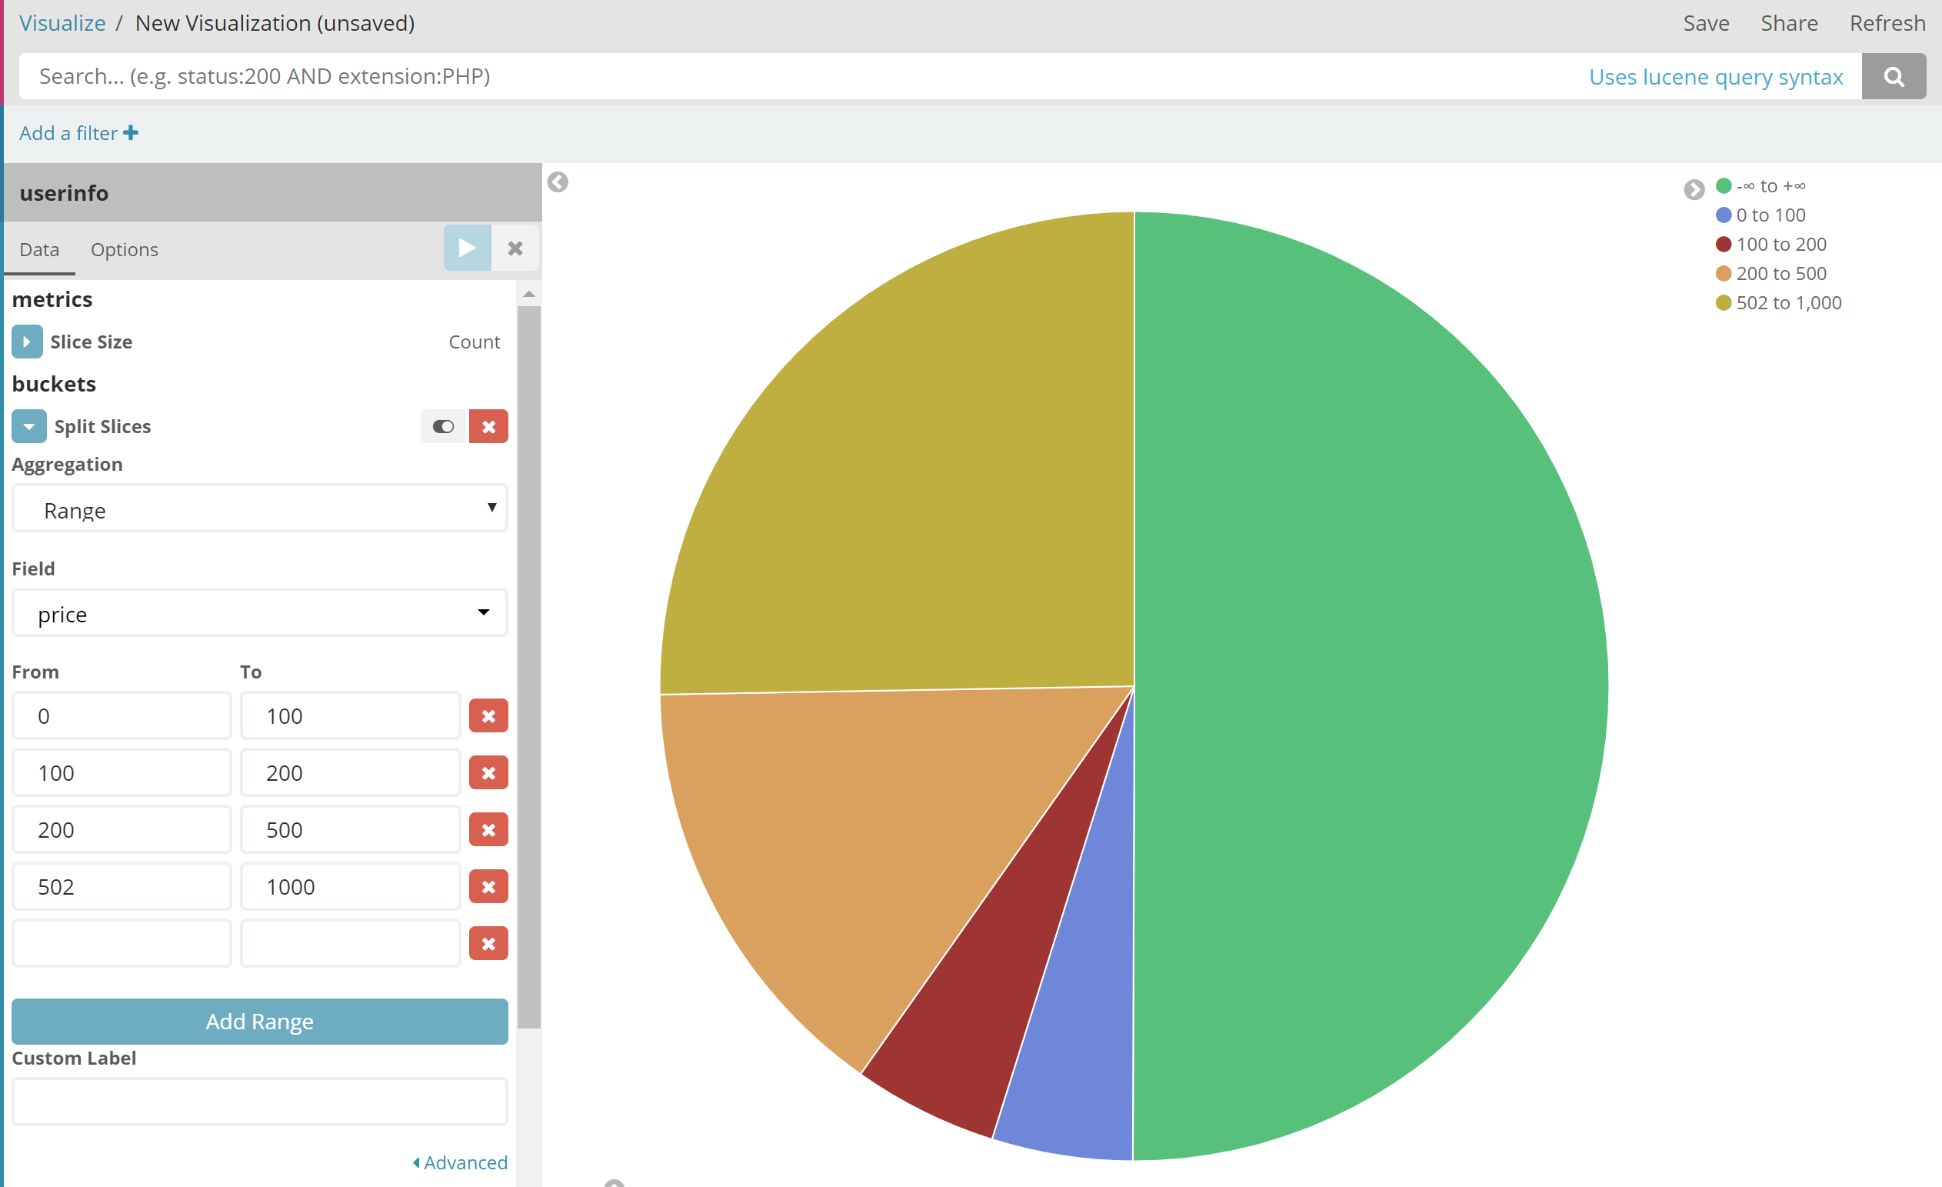Screen dimensions: 1942x1187
Task: Click the plus icon beside Add a filter
Action: coord(131,132)
